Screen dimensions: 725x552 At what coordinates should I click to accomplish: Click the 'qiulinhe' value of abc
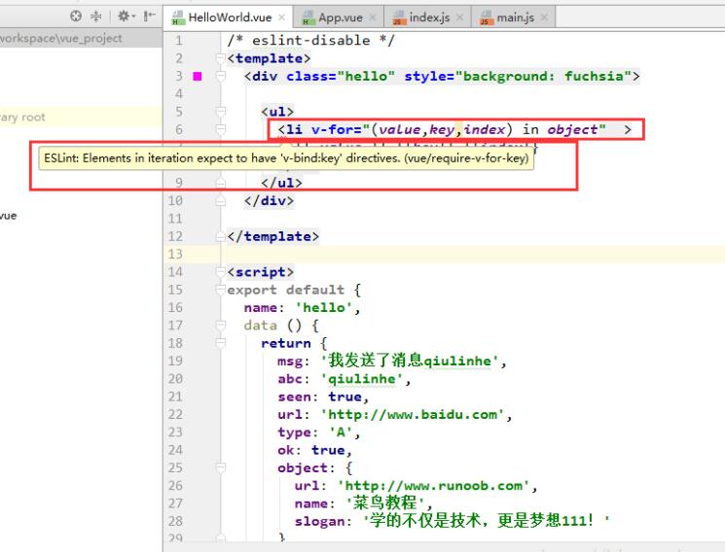tap(362, 379)
